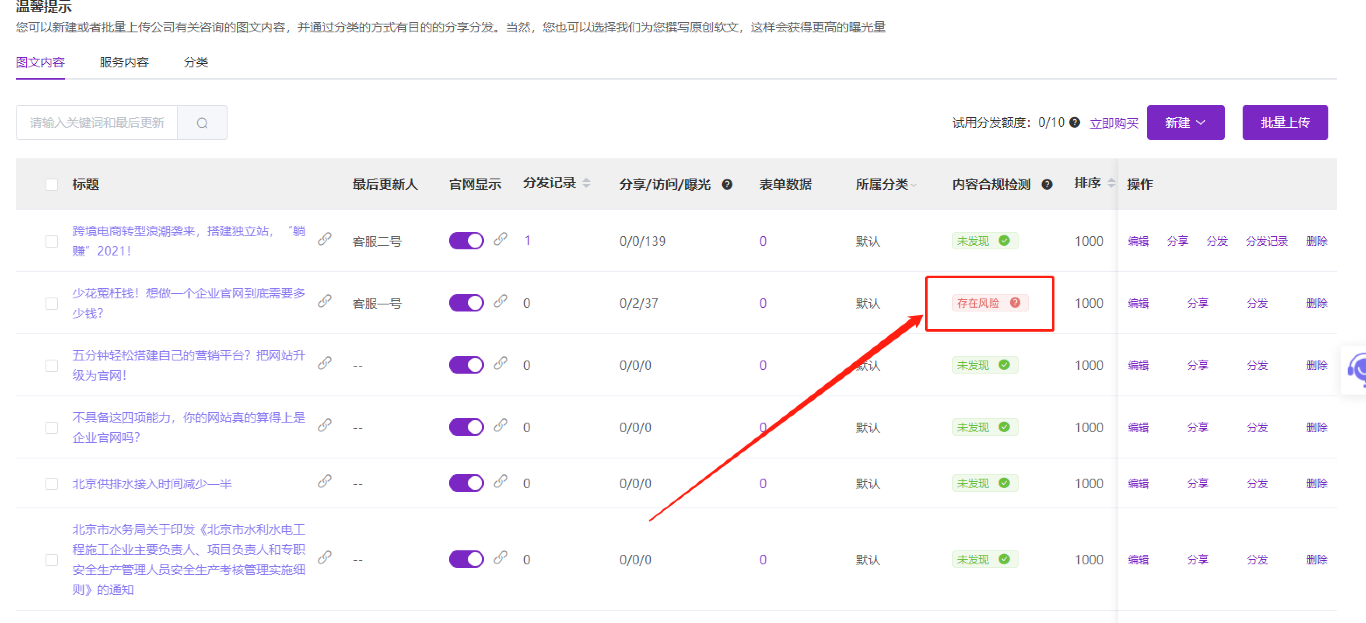Sort by 排序 column arrows
Viewport: 1366px width, 623px height.
(1111, 183)
